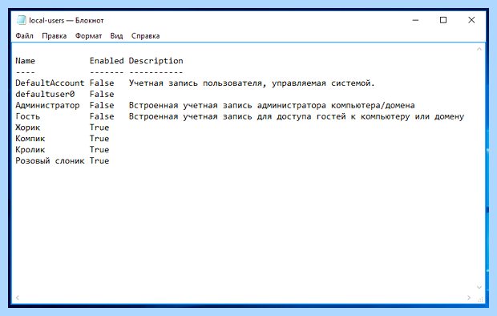Click 'False' in the Администратор row

pos(102,105)
